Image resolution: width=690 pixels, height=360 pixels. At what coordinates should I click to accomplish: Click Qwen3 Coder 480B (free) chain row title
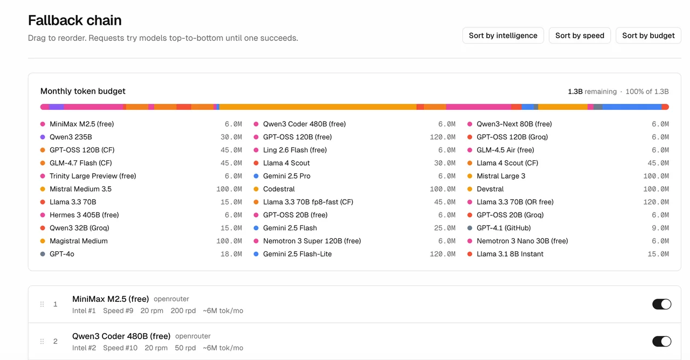(121, 336)
